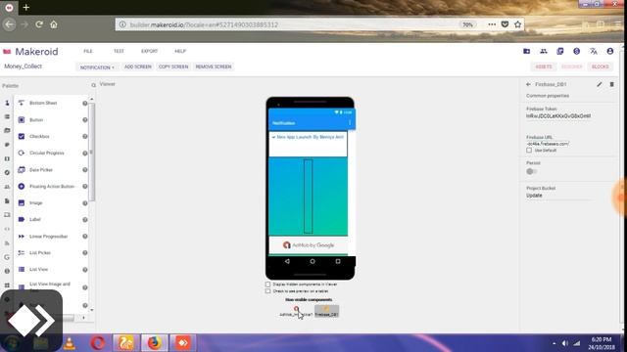Switch to the Blocks editor

(601, 66)
